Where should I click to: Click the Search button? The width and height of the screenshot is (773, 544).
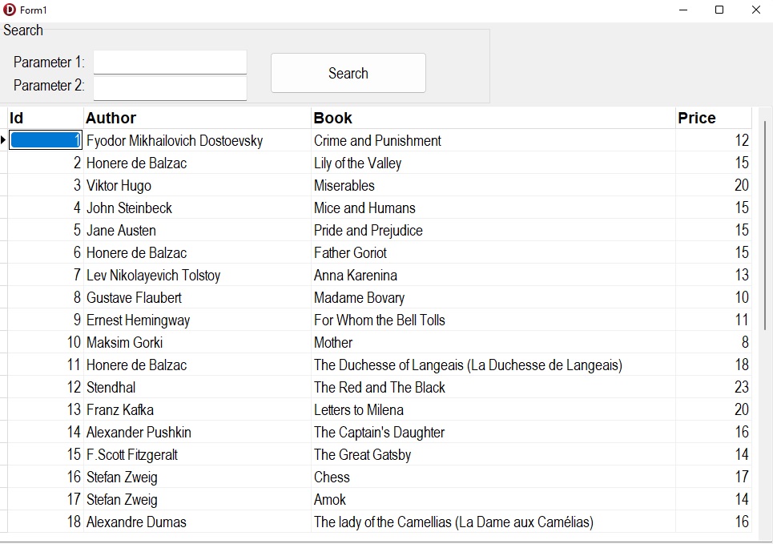pyautogui.click(x=348, y=73)
